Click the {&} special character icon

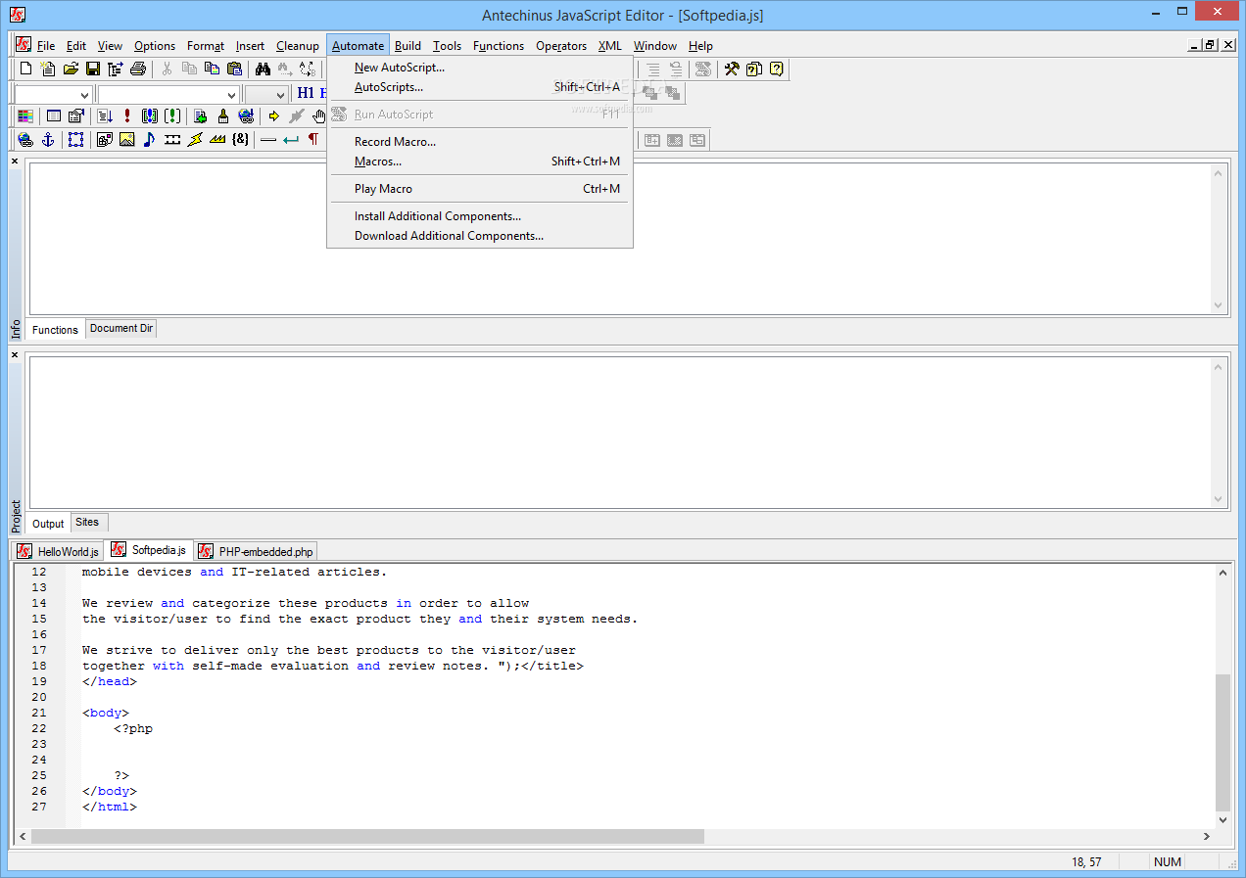tap(240, 140)
